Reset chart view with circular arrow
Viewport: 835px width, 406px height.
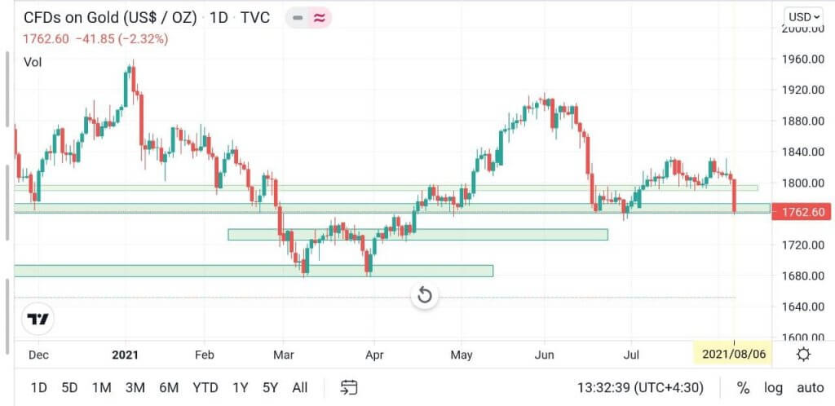tap(424, 295)
